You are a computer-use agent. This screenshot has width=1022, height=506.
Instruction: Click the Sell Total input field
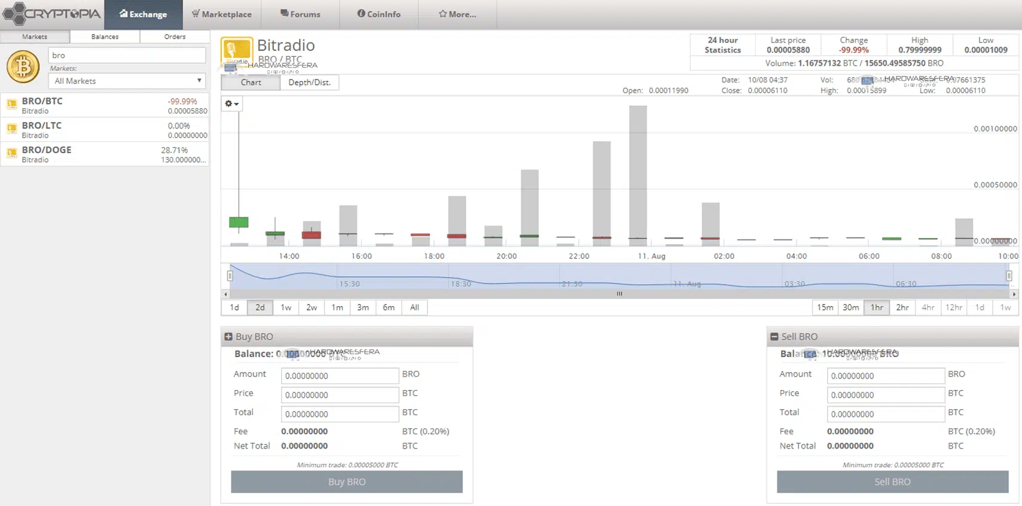coord(886,414)
